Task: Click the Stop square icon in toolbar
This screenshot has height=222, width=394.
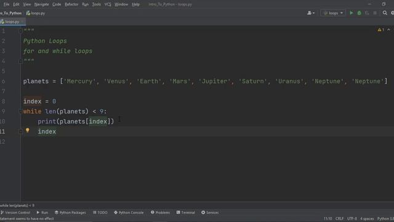Action: click(375, 13)
